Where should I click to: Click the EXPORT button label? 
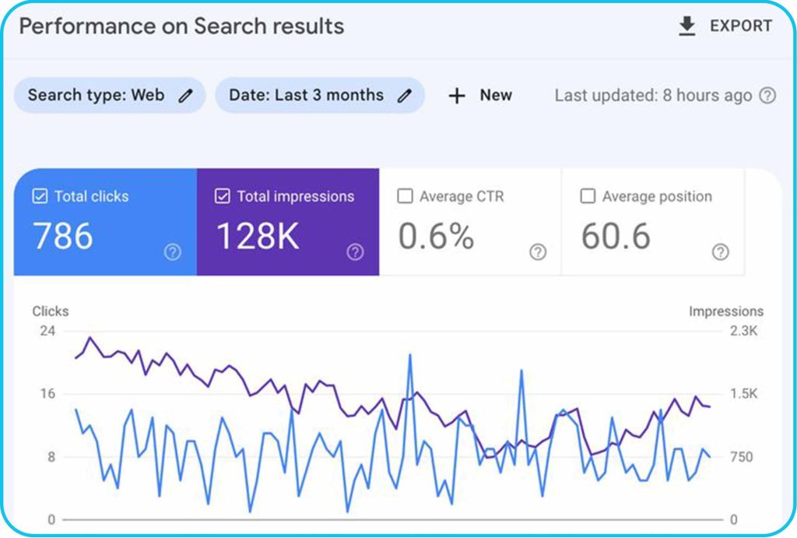click(x=740, y=26)
